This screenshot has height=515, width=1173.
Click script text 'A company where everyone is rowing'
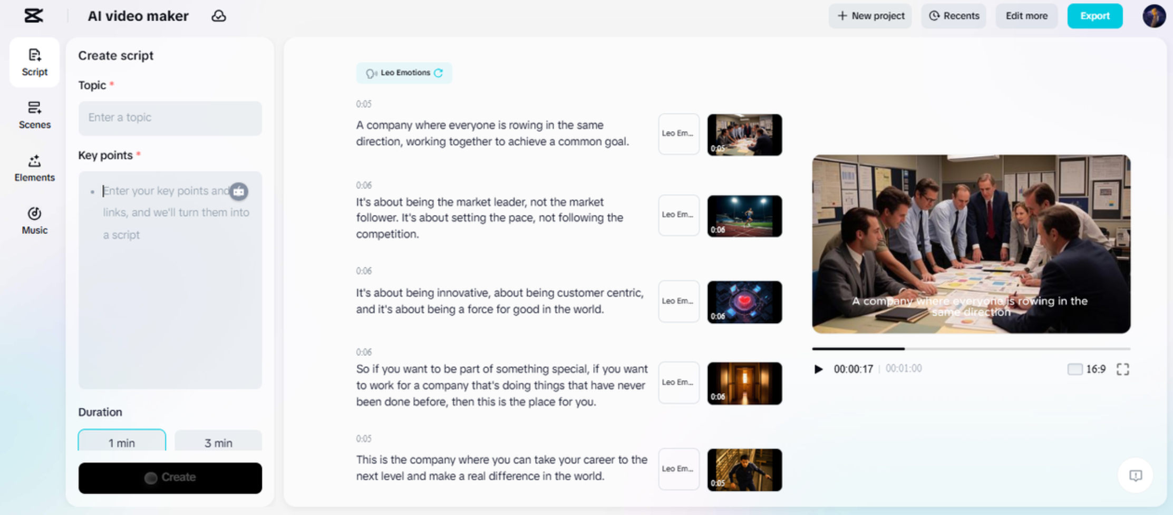click(492, 133)
